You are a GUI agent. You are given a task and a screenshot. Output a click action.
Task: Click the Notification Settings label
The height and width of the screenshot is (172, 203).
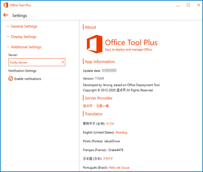coord(22,71)
